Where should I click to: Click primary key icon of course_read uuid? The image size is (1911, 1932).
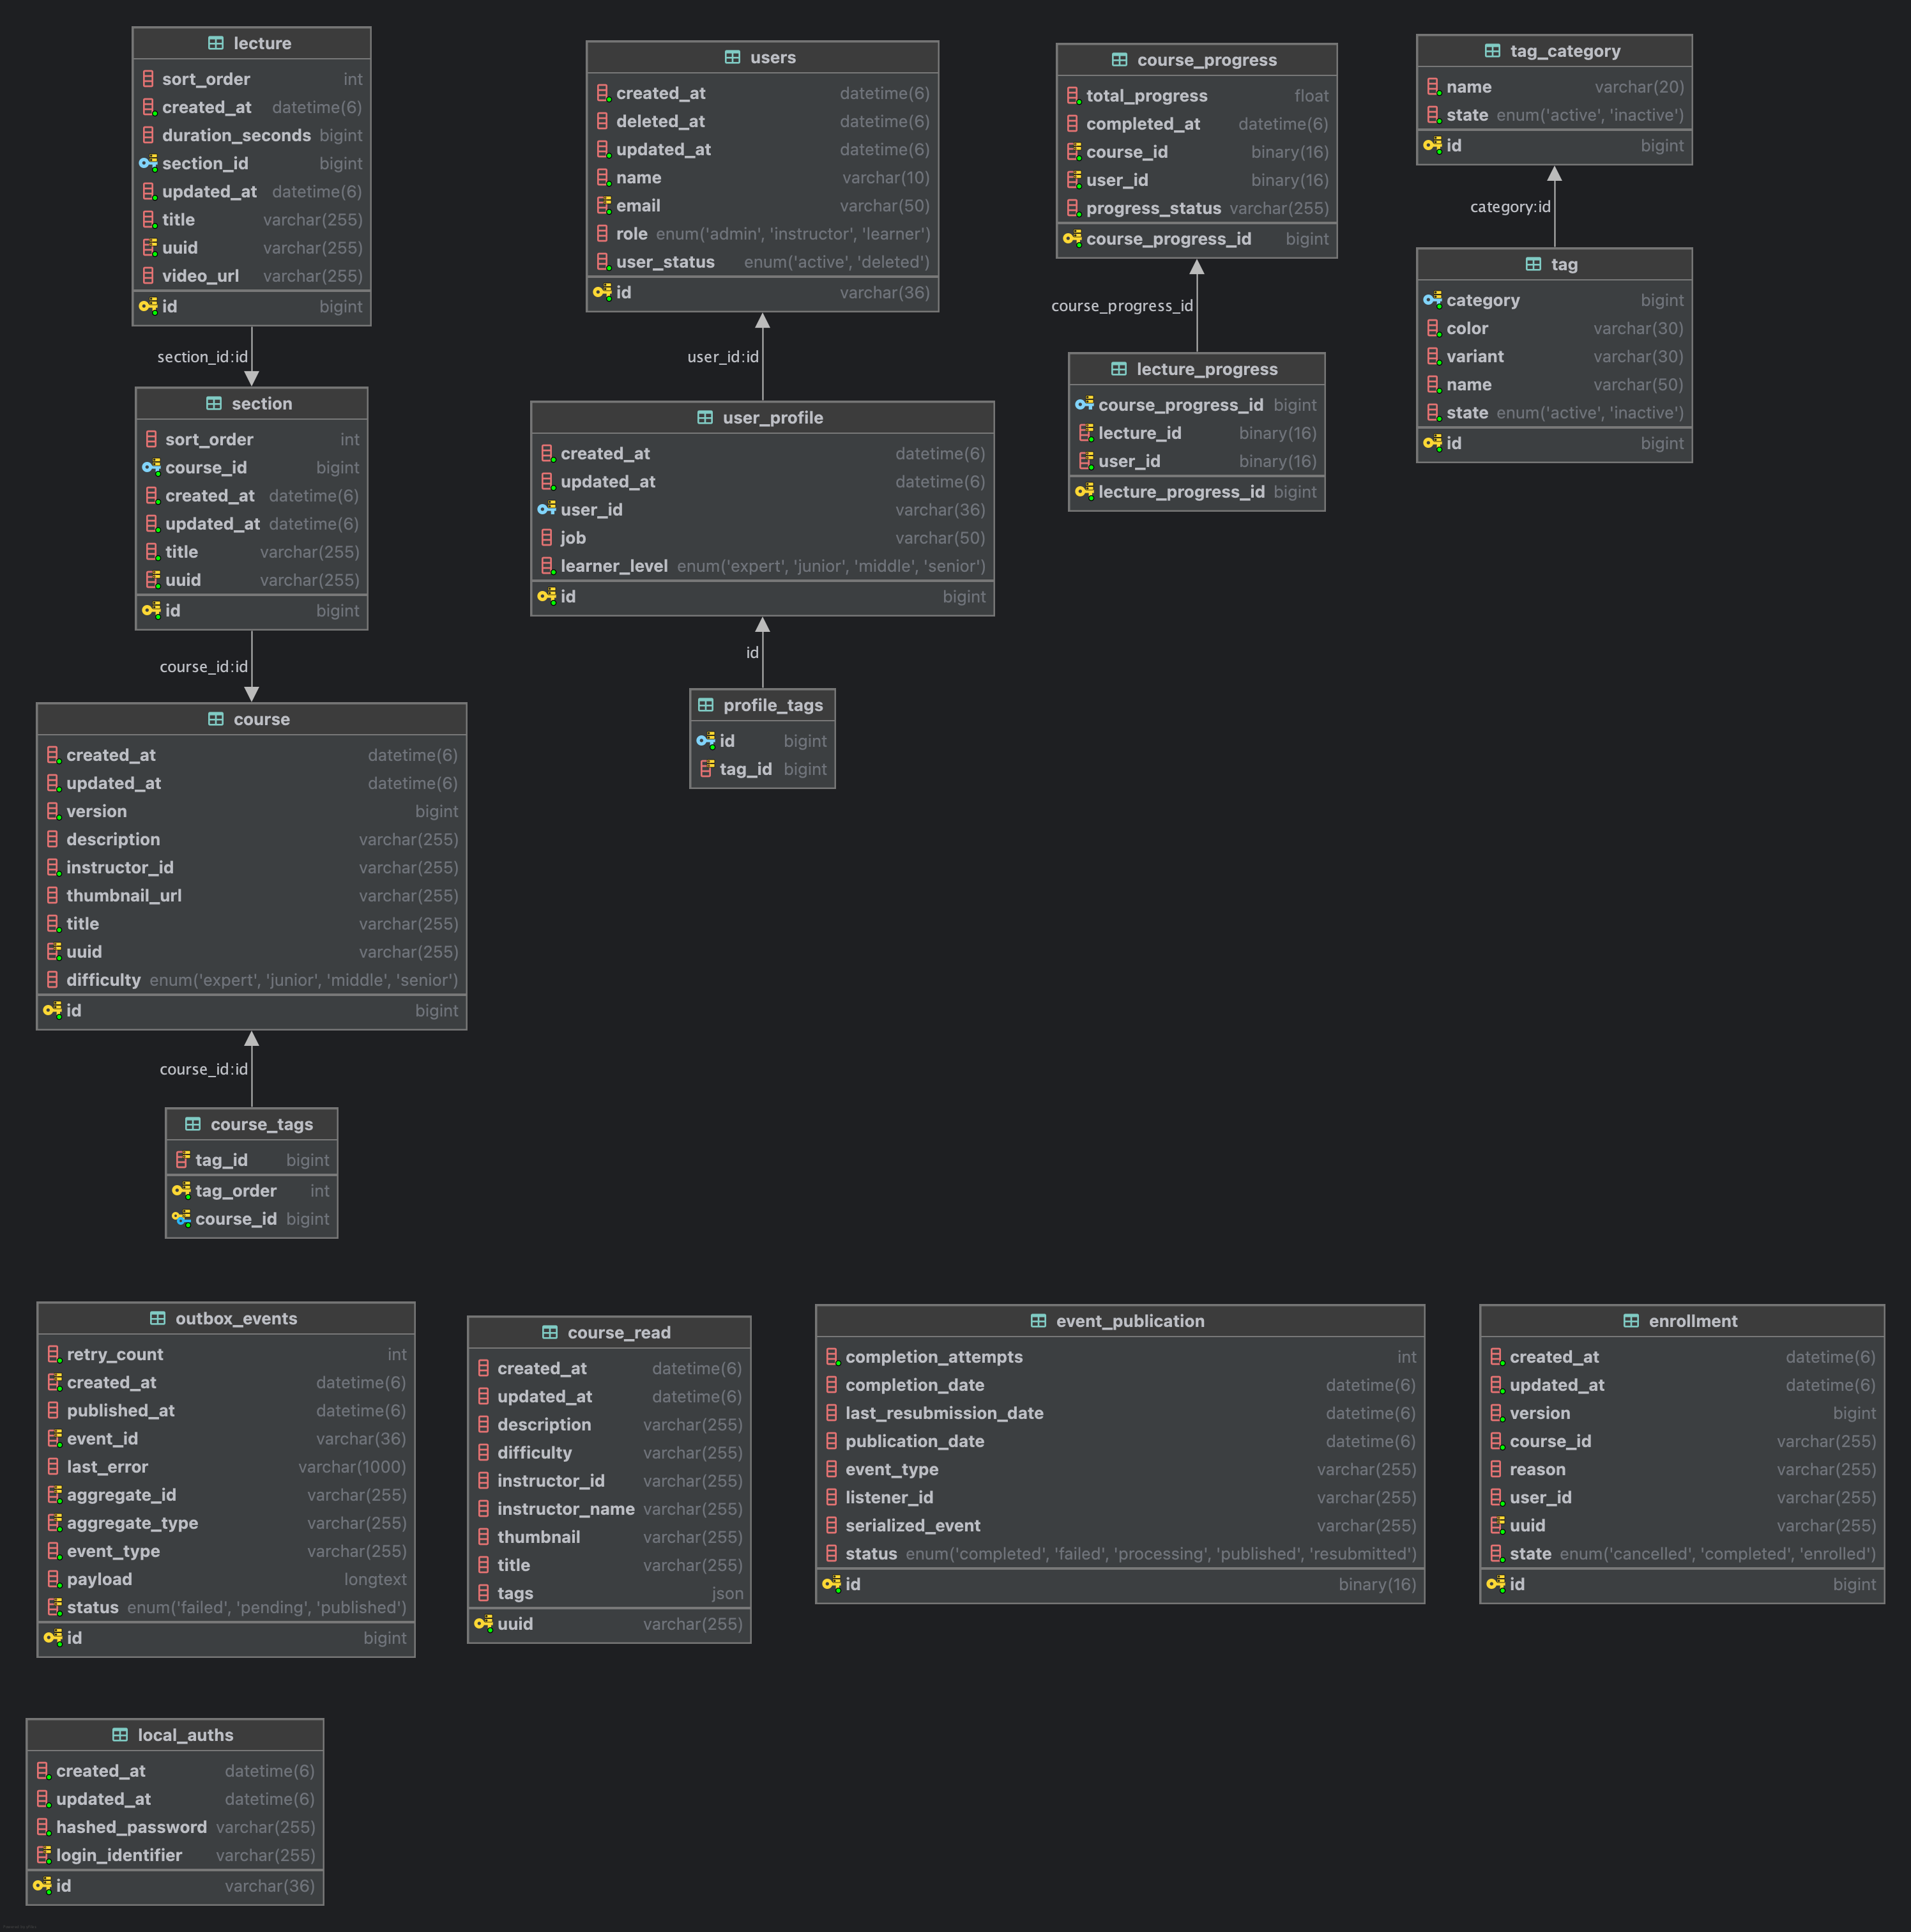pos(483,1624)
